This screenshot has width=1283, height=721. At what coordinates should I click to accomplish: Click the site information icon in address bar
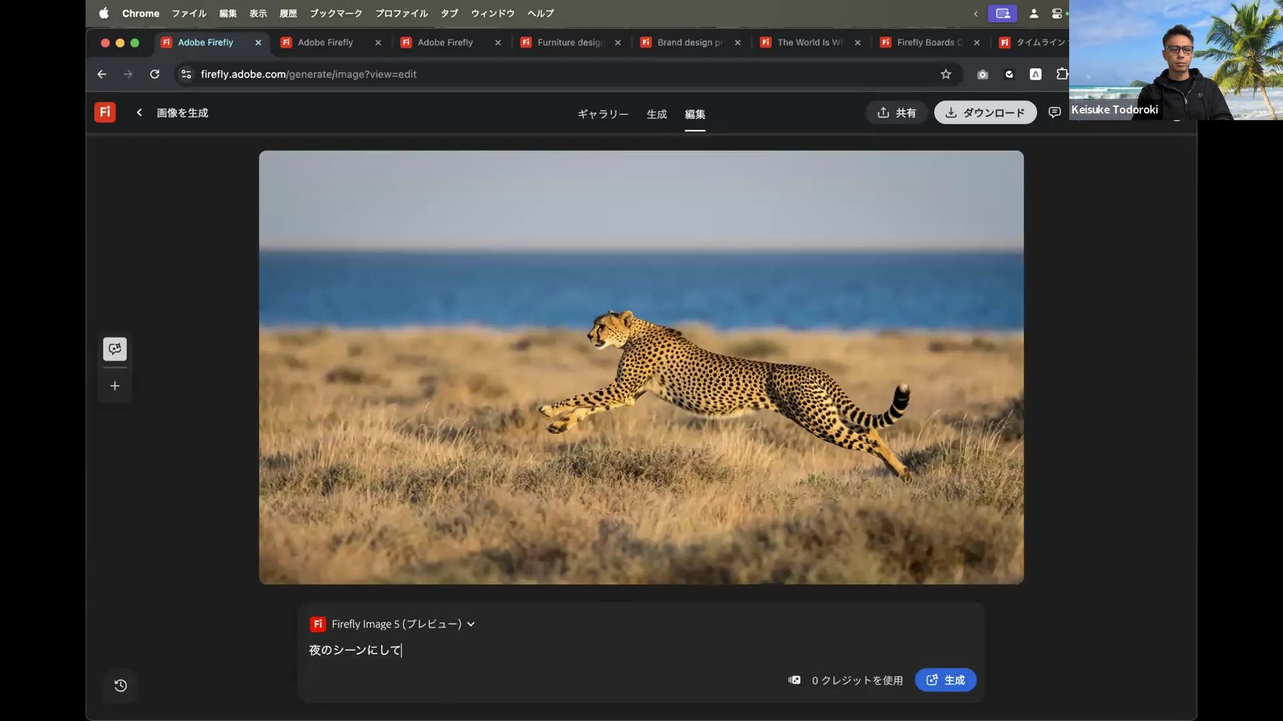(186, 74)
